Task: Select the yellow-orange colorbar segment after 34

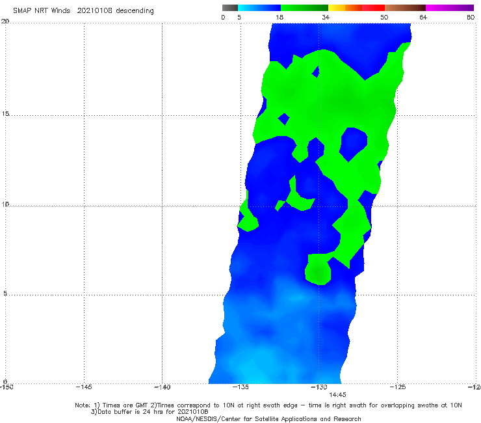Action: point(345,8)
